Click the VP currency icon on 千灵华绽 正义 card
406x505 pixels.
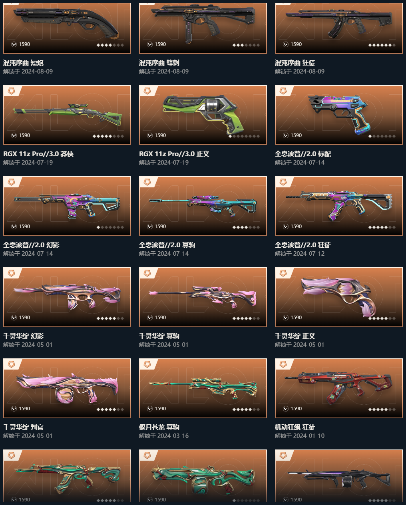[x=285, y=318]
